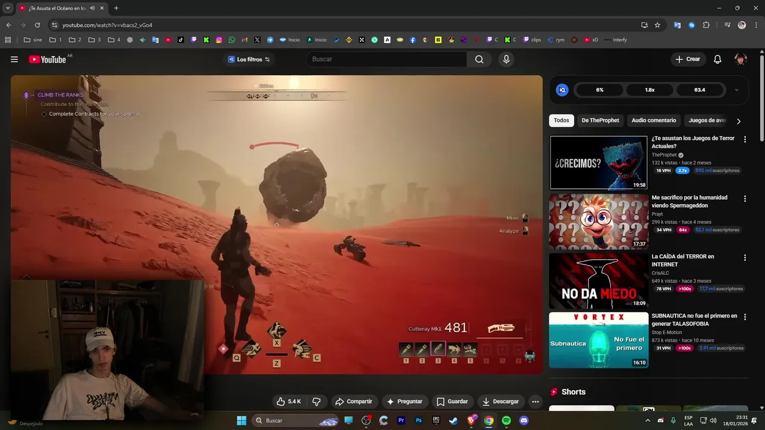Open title 'La CAÍDA del TERROR en INTERNET'
The height and width of the screenshot is (430, 765).
coord(683,260)
